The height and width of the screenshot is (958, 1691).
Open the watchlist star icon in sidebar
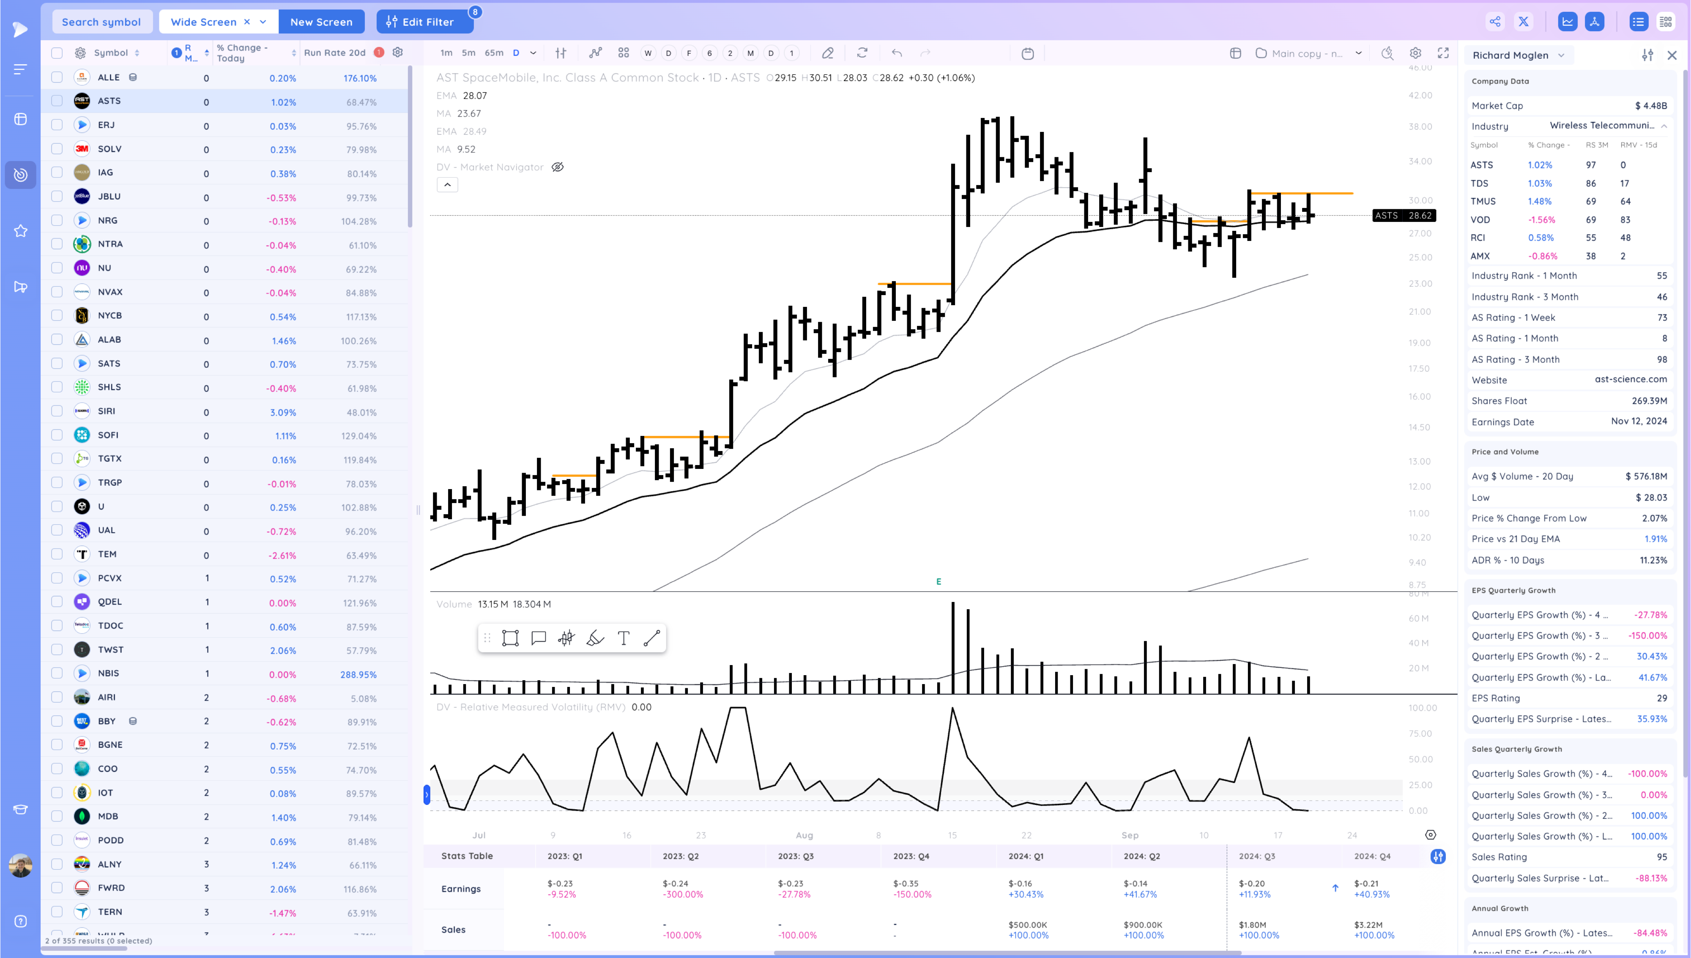(20, 231)
